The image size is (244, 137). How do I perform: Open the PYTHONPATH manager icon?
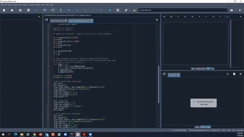click(134, 10)
